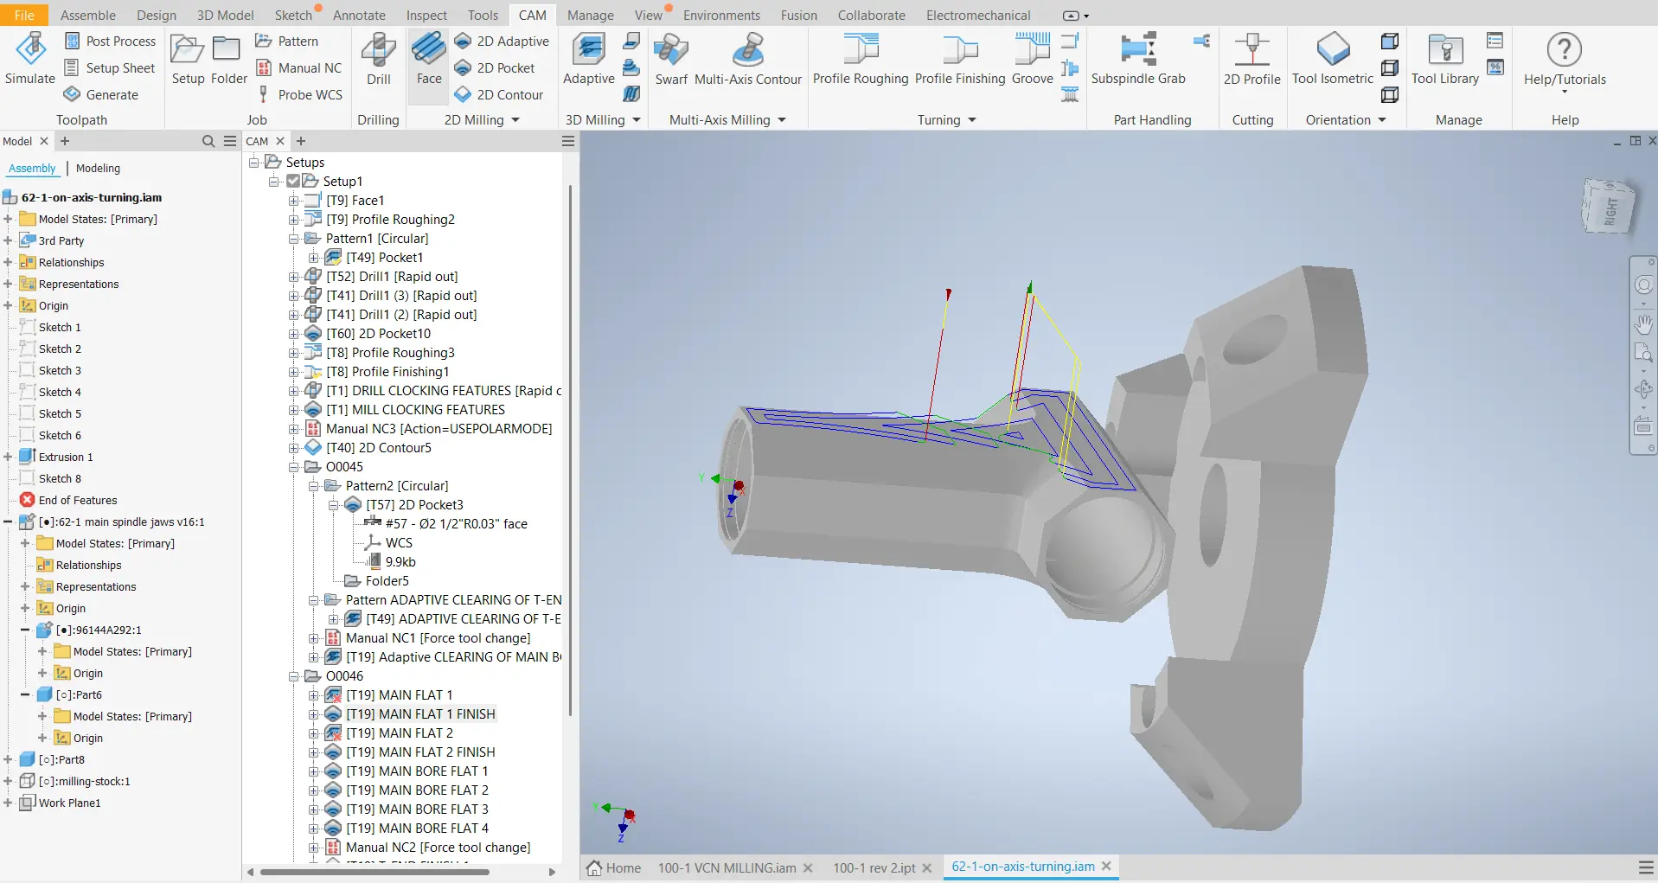Select the Swarf tool
Image resolution: width=1658 pixels, height=883 pixels.
671,59
